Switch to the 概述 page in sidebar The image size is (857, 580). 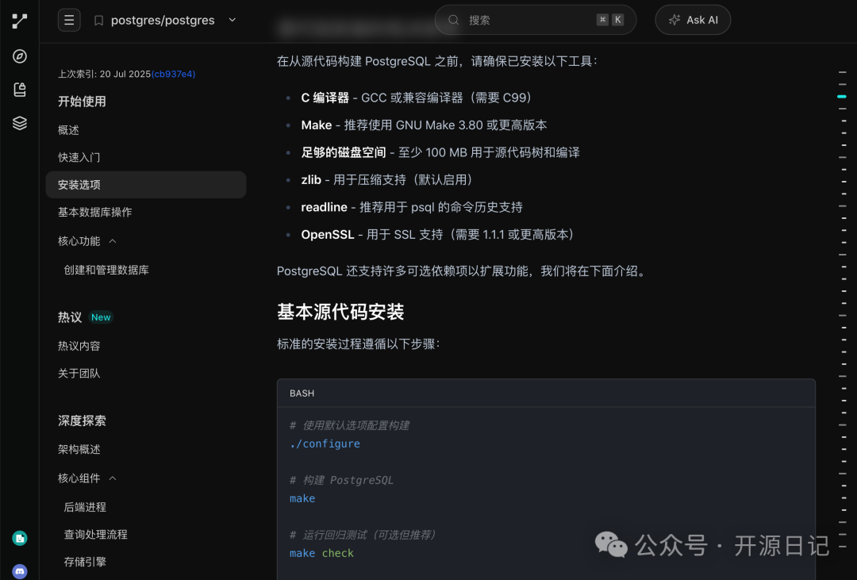point(67,129)
